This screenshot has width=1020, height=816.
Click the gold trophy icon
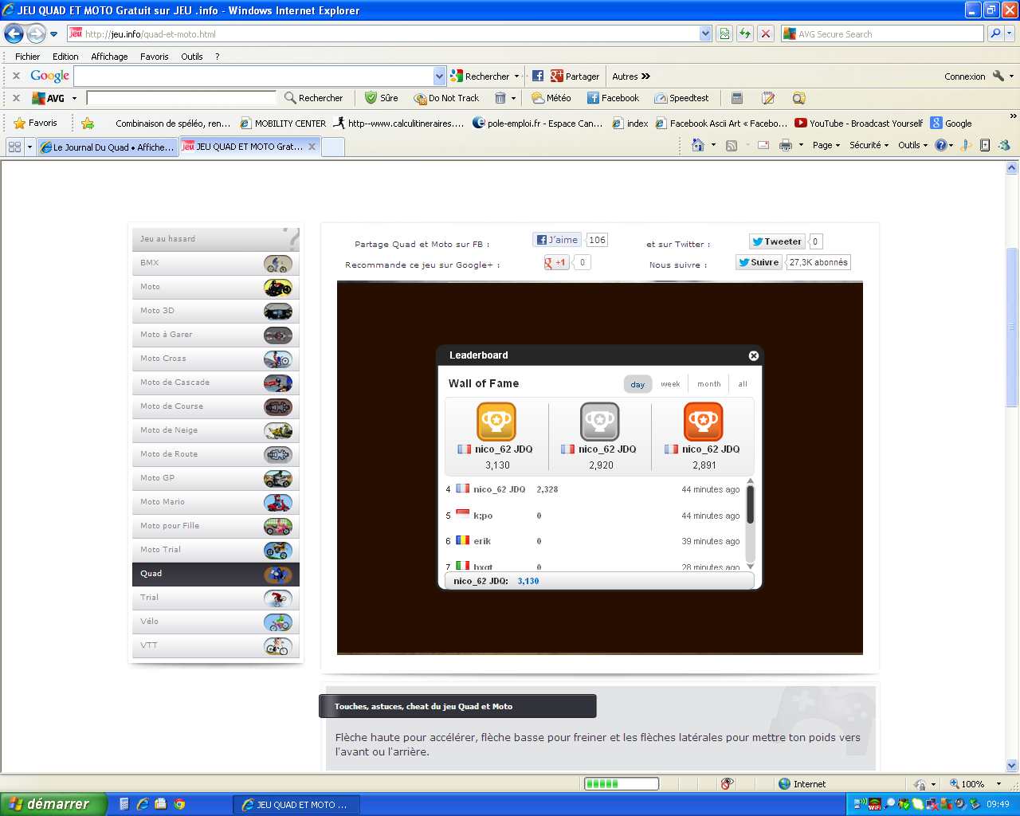pos(496,422)
